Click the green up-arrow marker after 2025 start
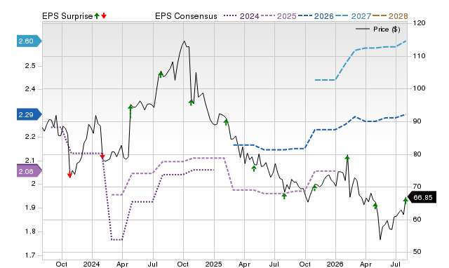Viewport: 449px width, 268px height. [226, 122]
